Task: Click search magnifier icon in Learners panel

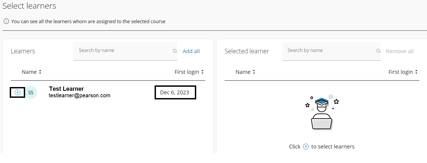Action: click(175, 51)
